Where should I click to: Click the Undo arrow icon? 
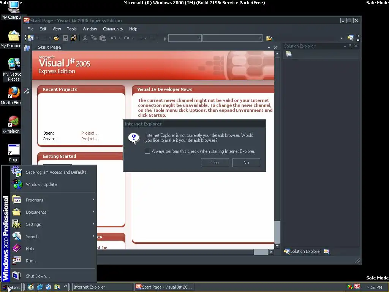coord(114,38)
